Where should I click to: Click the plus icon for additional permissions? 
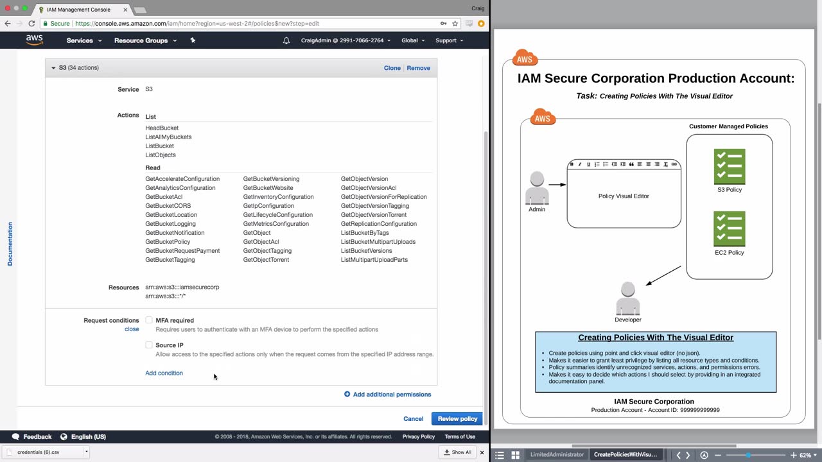[347, 394]
